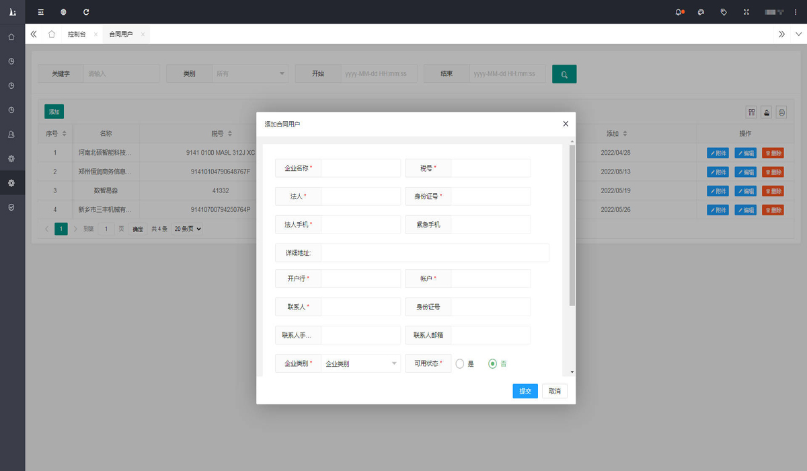Click the tag note icon in header
Screen dimensions: 807x471
(724, 12)
